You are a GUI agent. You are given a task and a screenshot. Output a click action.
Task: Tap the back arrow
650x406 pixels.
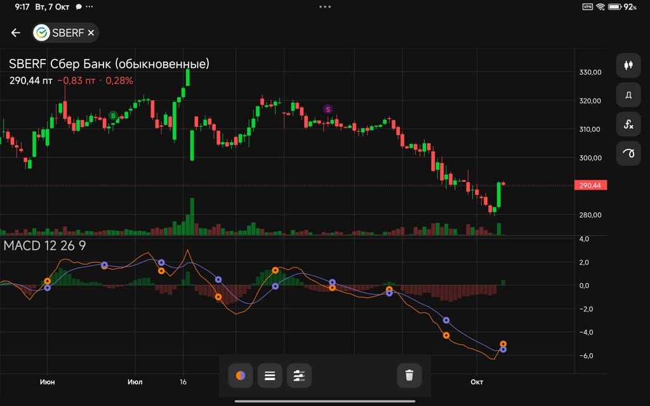(x=16, y=33)
